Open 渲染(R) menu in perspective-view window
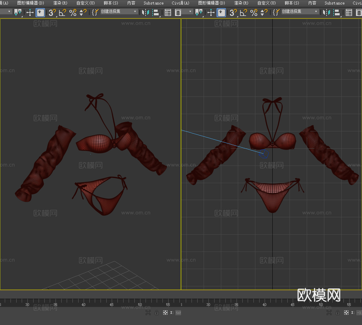 point(60,3)
